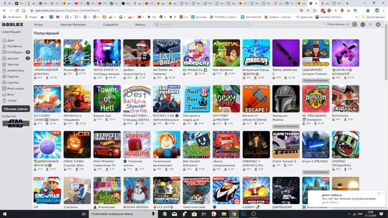
Task: Open the Дом home sidebar icon
Action: (4, 40)
